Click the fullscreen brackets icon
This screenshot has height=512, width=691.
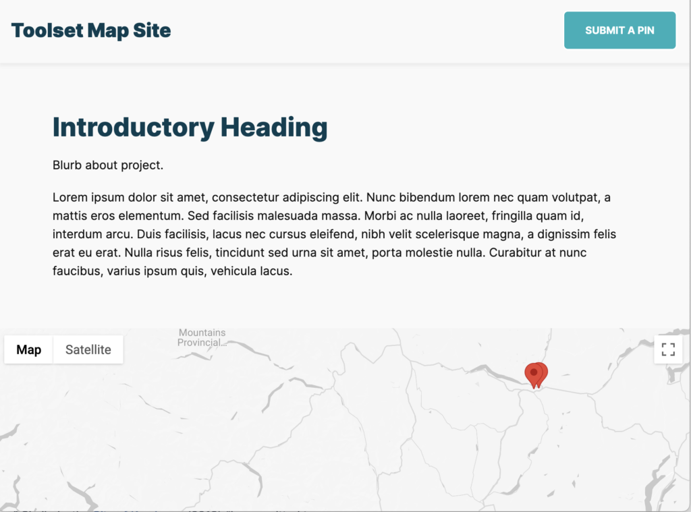click(x=668, y=349)
